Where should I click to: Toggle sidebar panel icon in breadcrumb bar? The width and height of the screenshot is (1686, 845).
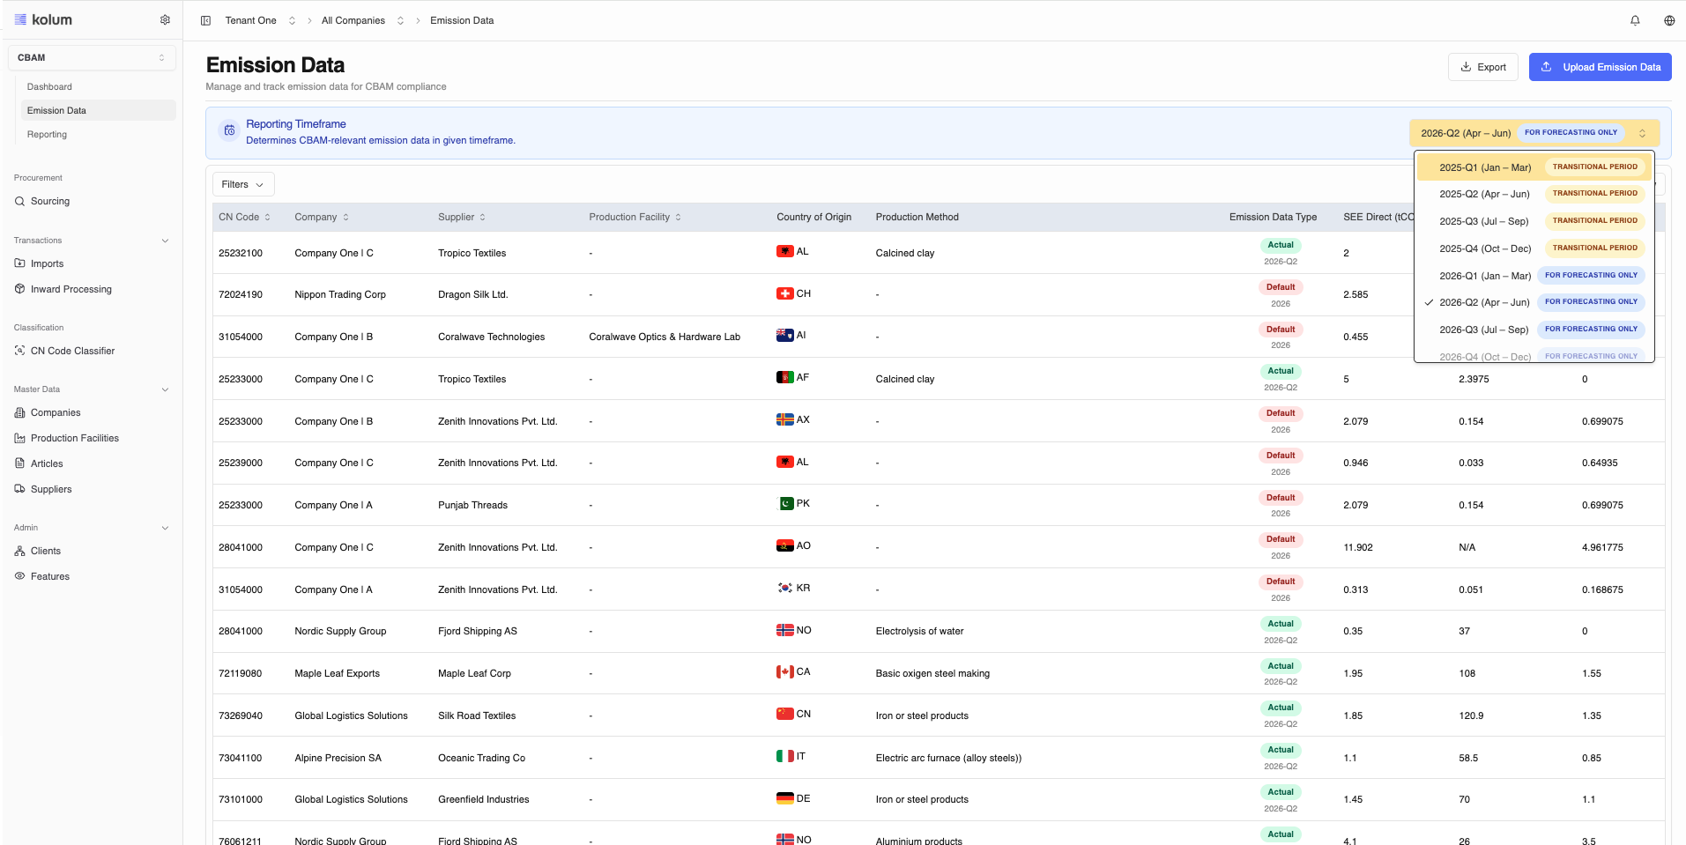pos(205,20)
